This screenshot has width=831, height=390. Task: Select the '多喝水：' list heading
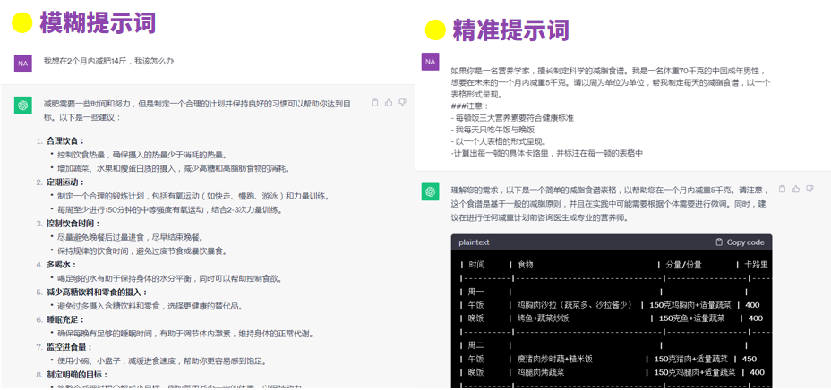pyautogui.click(x=62, y=265)
